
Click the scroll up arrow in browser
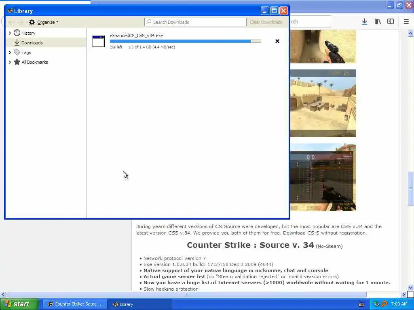tap(410, 33)
